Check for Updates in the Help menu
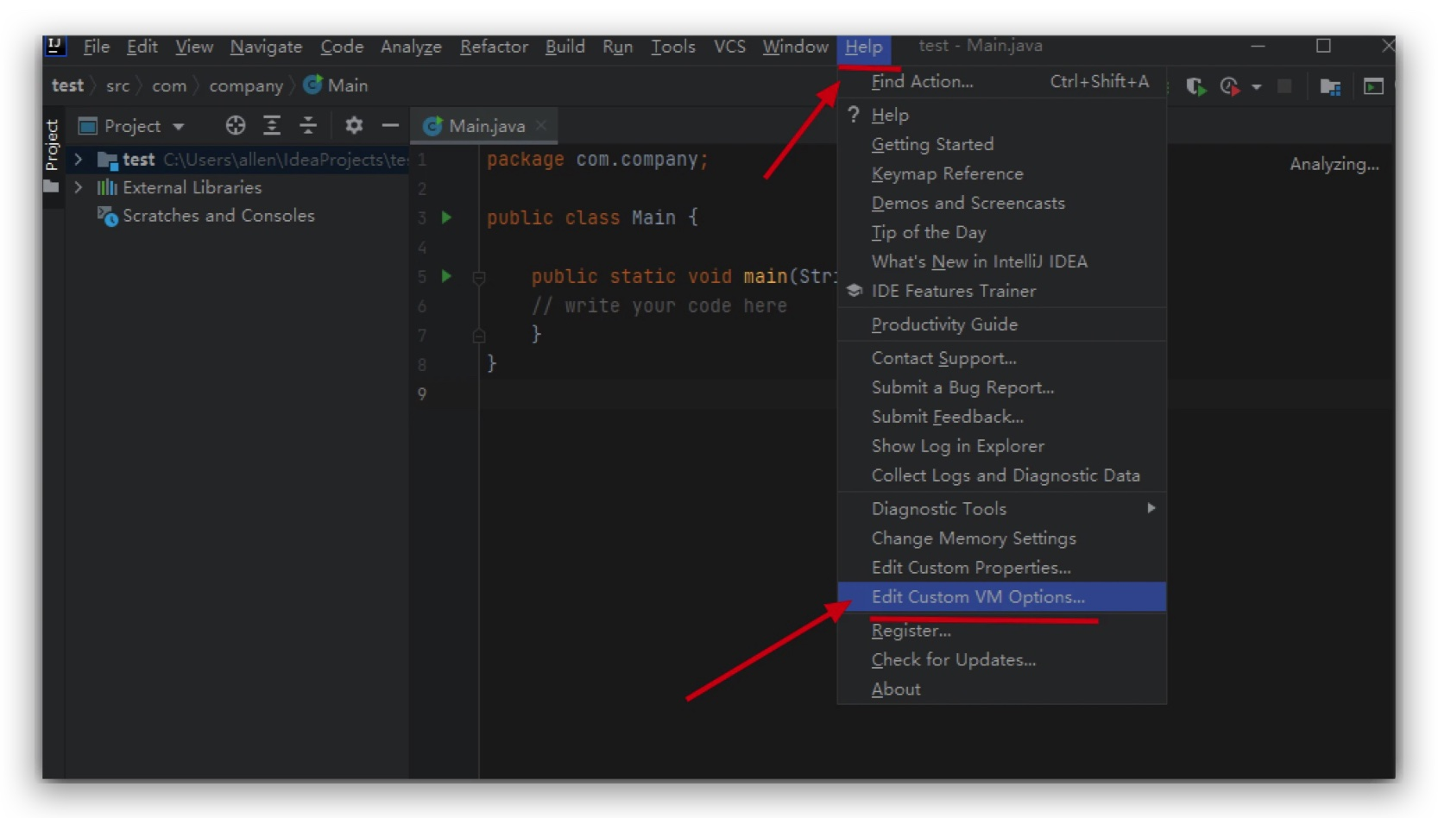Image resolution: width=1438 pixels, height=818 pixels. (953, 659)
